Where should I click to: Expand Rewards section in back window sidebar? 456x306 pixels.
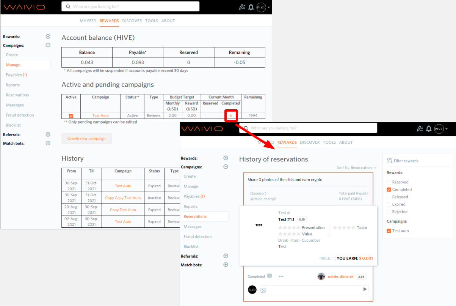click(48, 37)
